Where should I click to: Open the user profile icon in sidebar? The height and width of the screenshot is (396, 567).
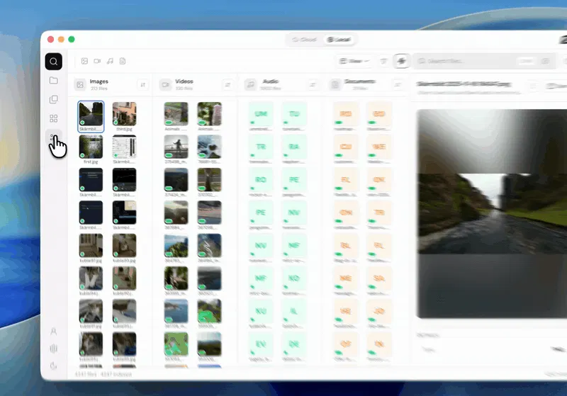(54, 332)
